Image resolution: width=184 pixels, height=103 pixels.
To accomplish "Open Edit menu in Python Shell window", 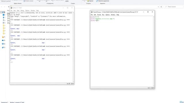I will (14, 11).
